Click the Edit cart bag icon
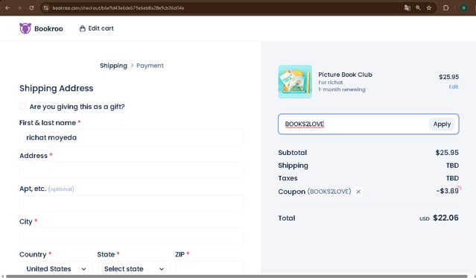This screenshot has height=278, width=476. [82, 28]
